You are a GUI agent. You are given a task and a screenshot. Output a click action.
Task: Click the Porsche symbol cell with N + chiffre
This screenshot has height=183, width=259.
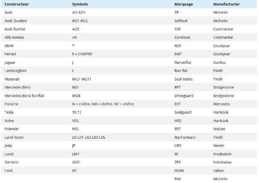103,104
